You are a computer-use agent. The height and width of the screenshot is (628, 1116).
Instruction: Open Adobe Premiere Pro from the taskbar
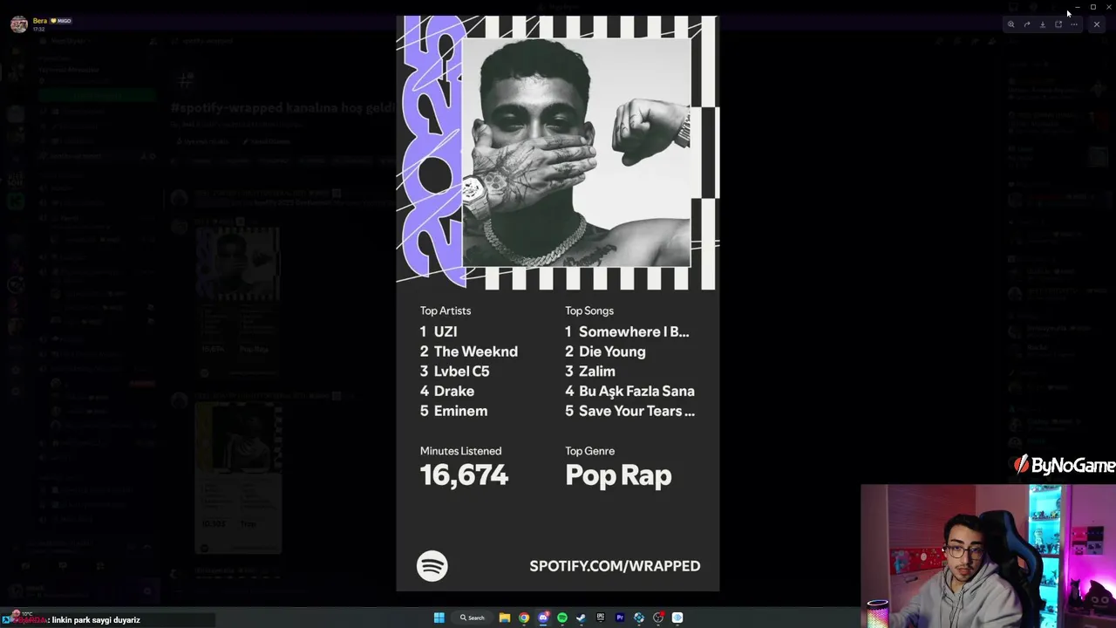(620, 618)
